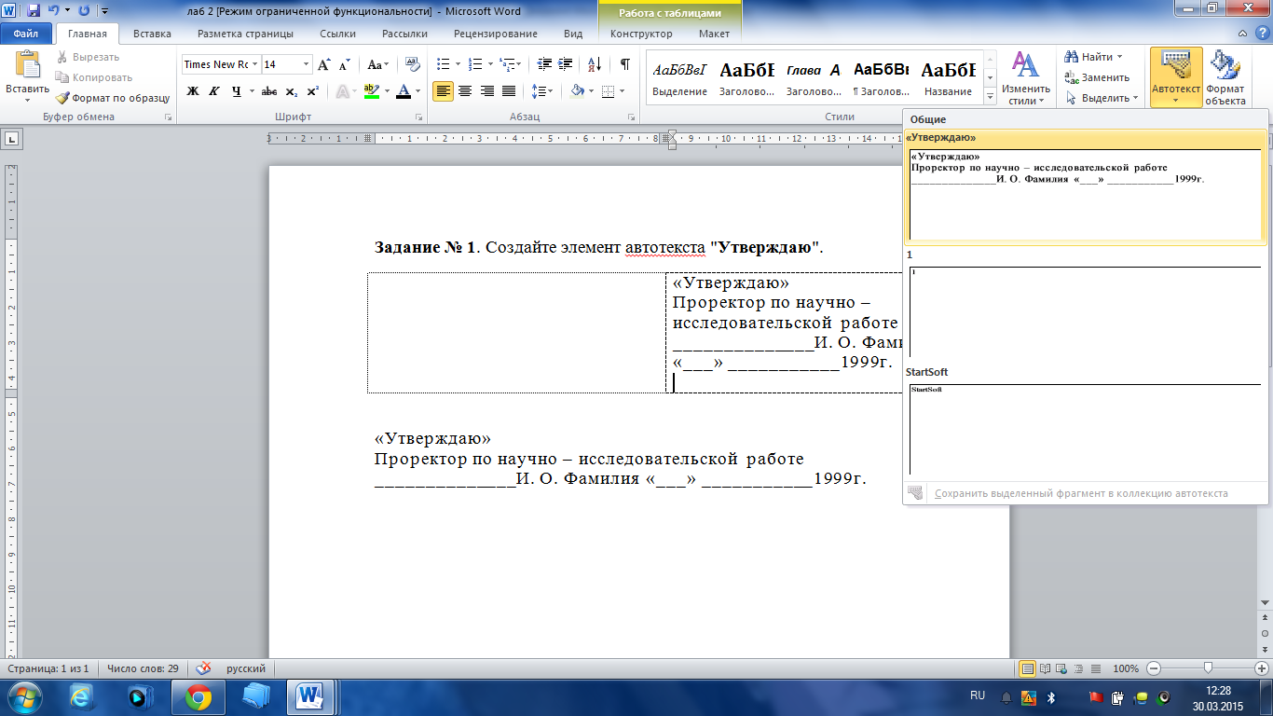Click the shading paint bucket button
The image size is (1273, 716).
[577, 91]
